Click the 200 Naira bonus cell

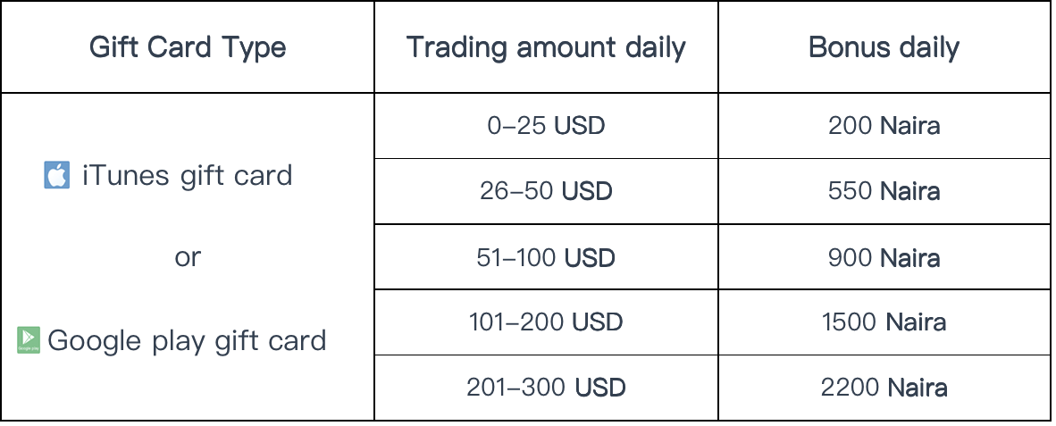click(x=884, y=126)
